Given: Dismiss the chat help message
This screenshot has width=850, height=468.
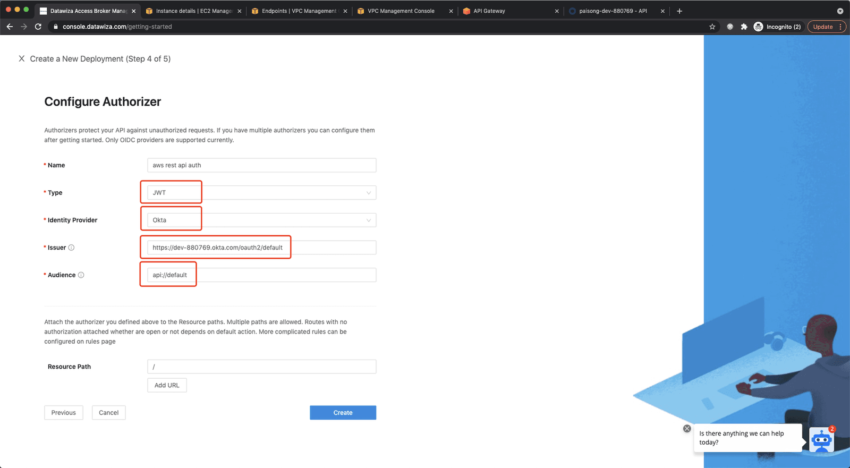Looking at the screenshot, I should click(x=687, y=429).
